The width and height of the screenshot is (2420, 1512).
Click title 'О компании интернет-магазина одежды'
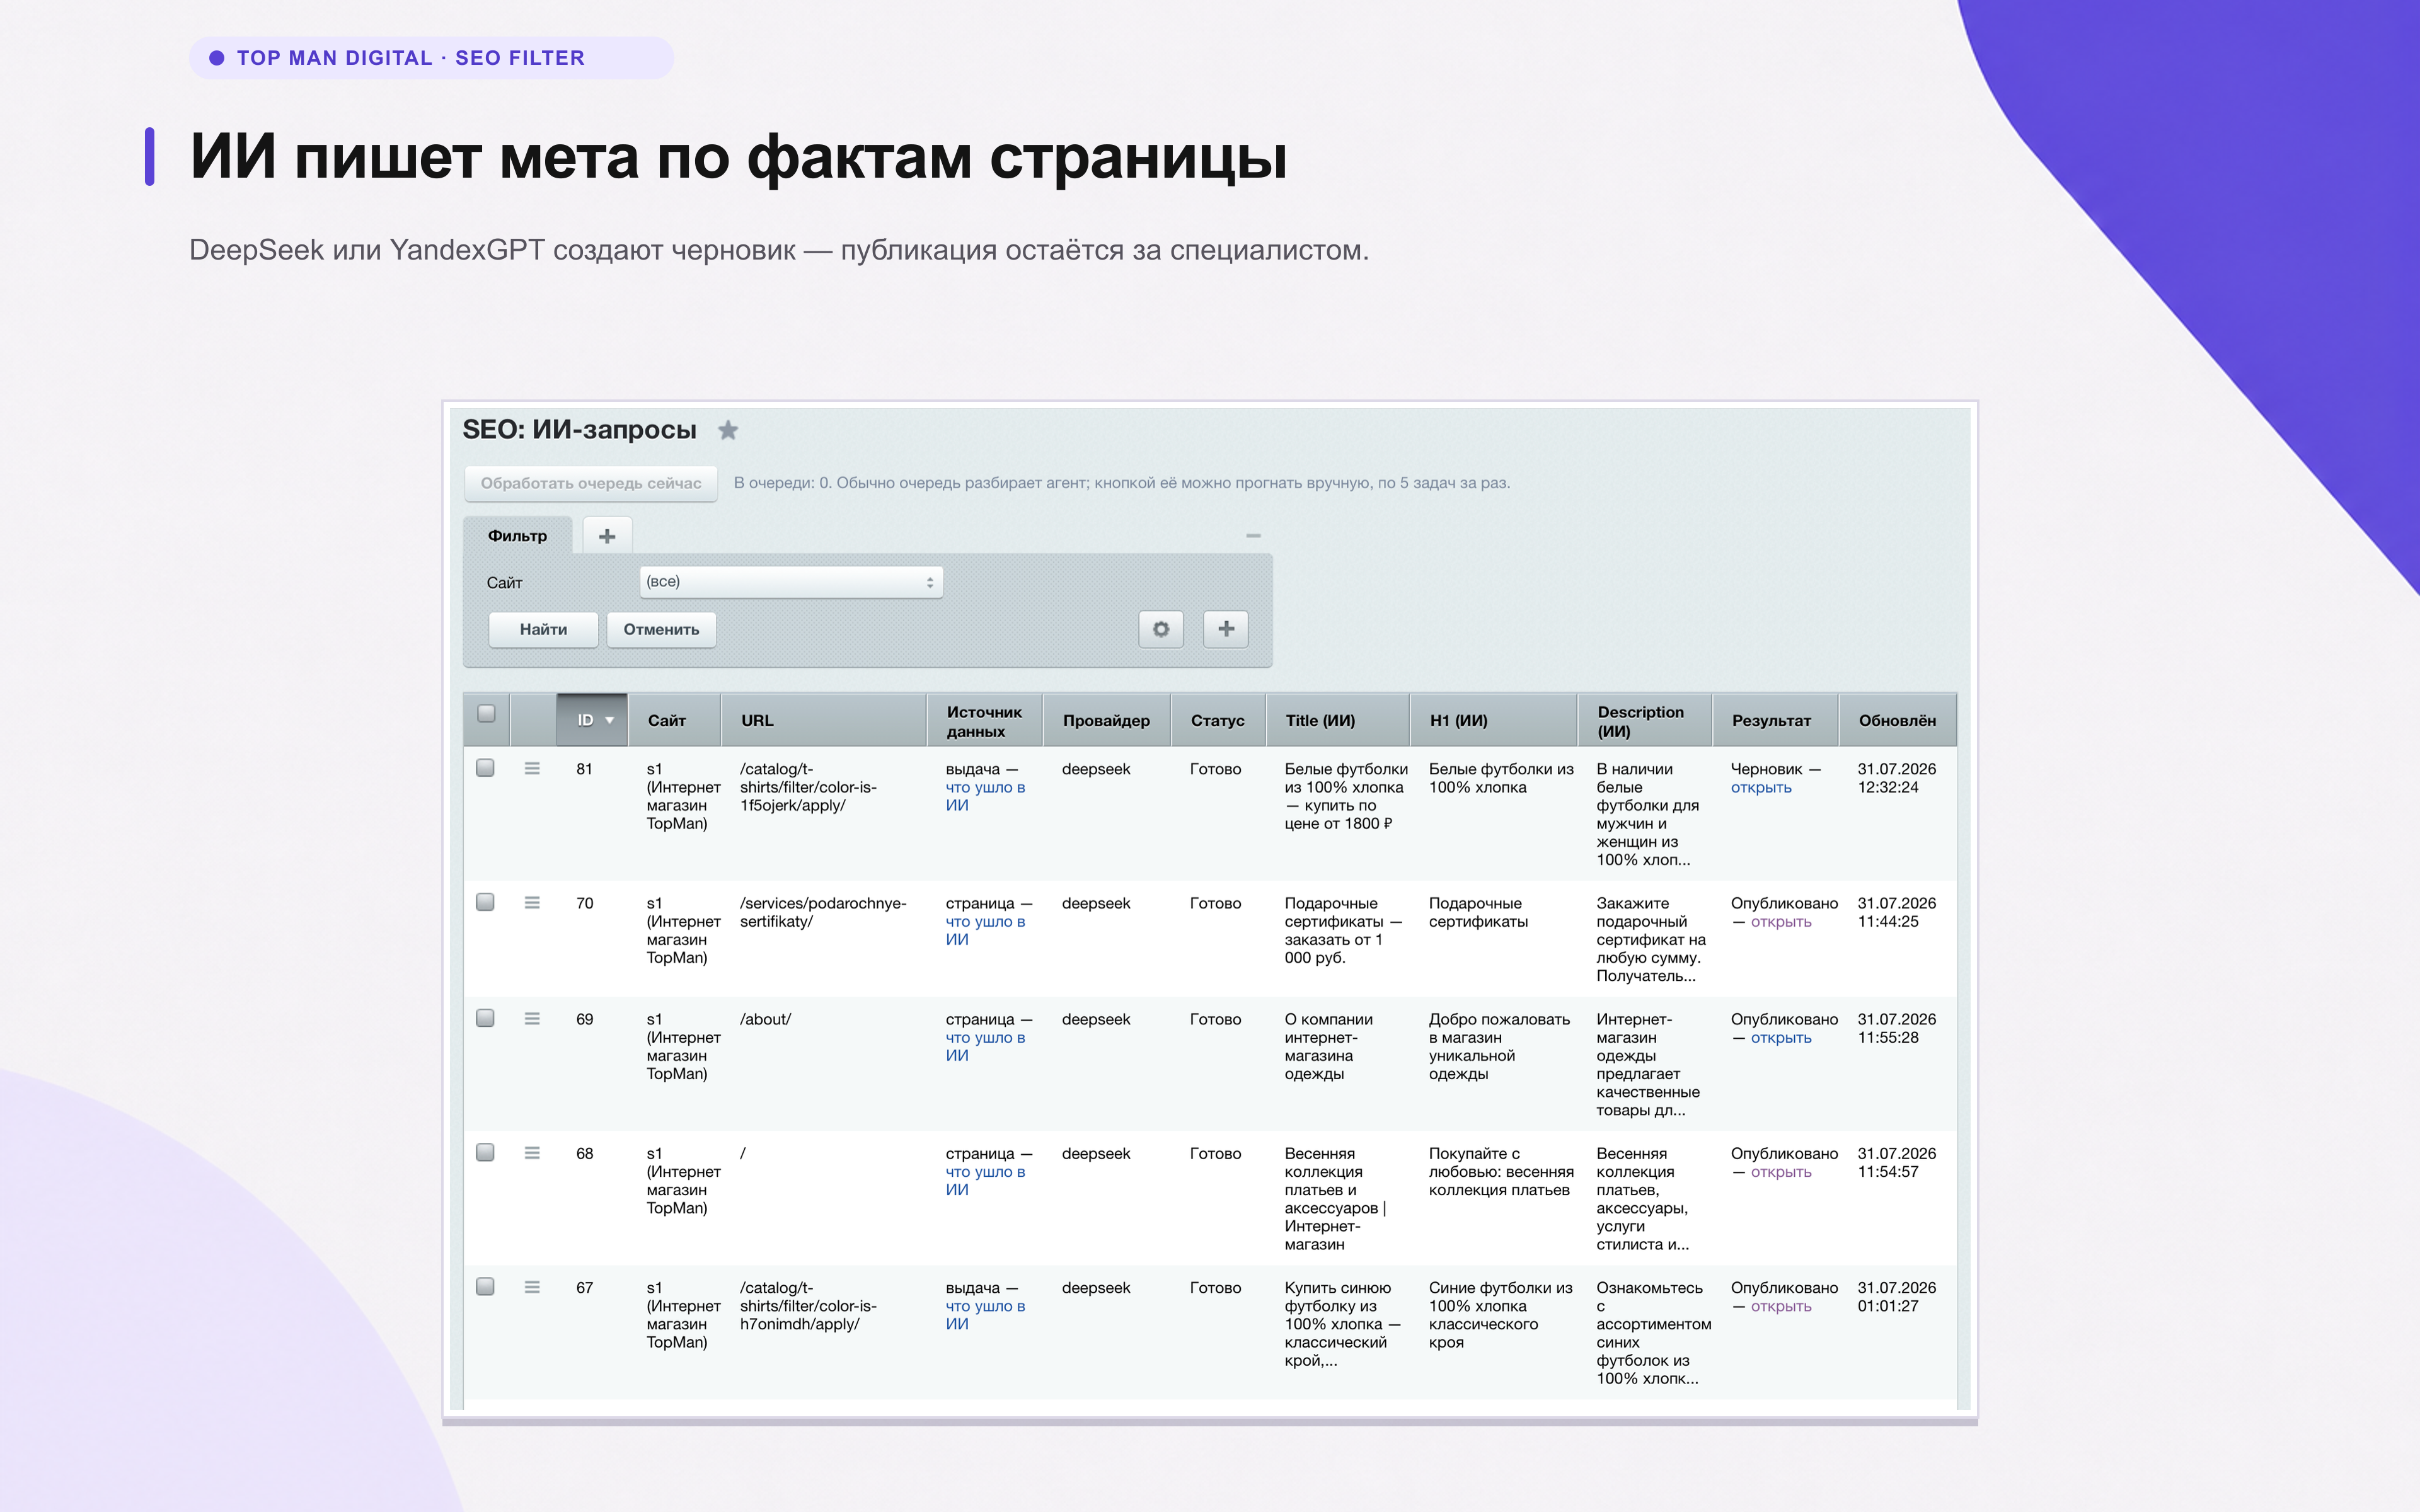[x=1329, y=1046]
